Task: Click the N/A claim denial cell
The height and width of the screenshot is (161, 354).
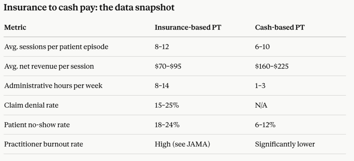Action: (261, 105)
